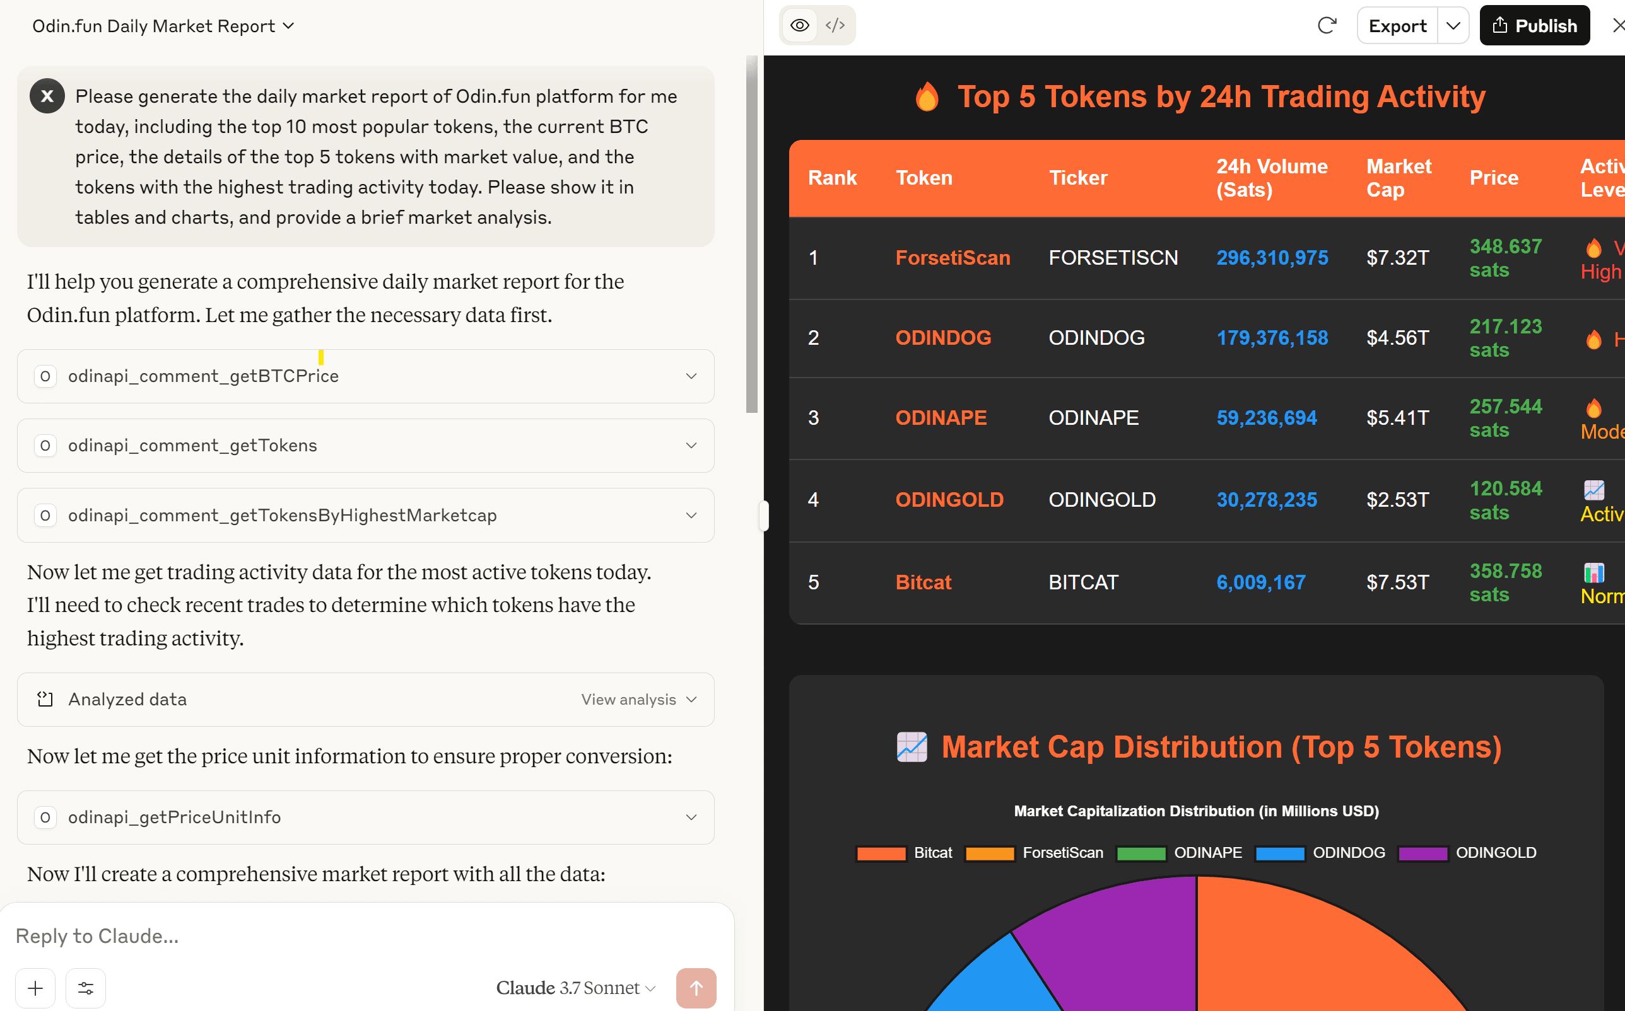1625x1011 pixels.
Task: Click the Ticker column header
Action: 1077,178
